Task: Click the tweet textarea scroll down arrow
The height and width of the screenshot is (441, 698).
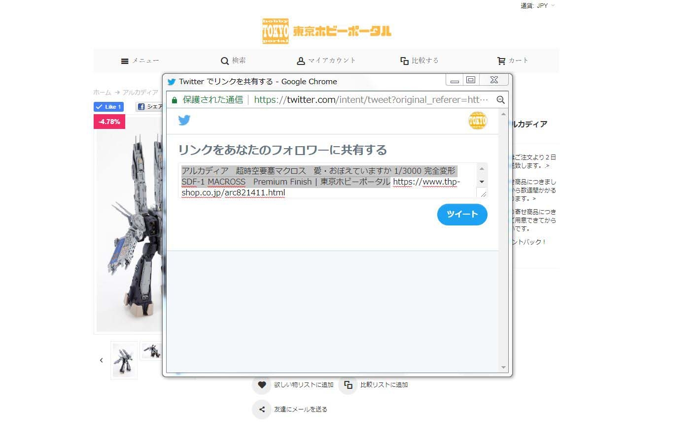Action: coord(482,182)
